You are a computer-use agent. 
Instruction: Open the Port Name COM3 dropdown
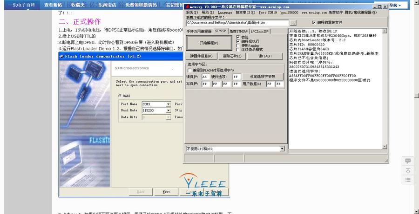click(169, 104)
